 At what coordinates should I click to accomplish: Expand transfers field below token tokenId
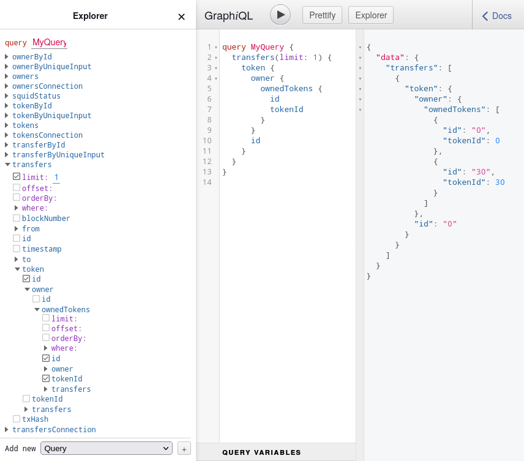[26, 409]
